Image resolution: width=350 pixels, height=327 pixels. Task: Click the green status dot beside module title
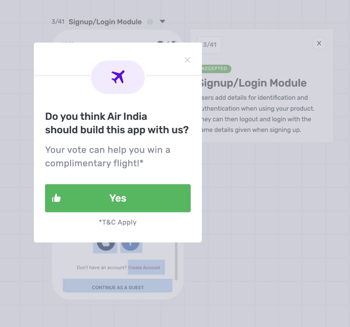[150, 22]
